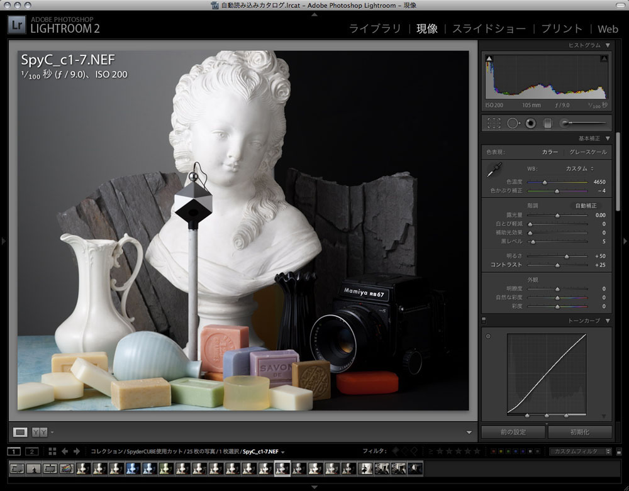Set filter rating to fifth star
629x491 pixels.
coord(477,451)
